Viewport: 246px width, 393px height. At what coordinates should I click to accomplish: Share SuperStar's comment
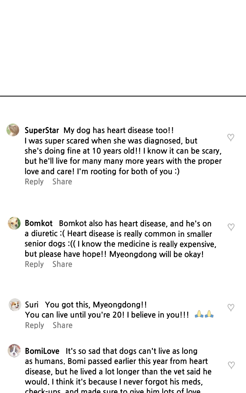tap(62, 181)
